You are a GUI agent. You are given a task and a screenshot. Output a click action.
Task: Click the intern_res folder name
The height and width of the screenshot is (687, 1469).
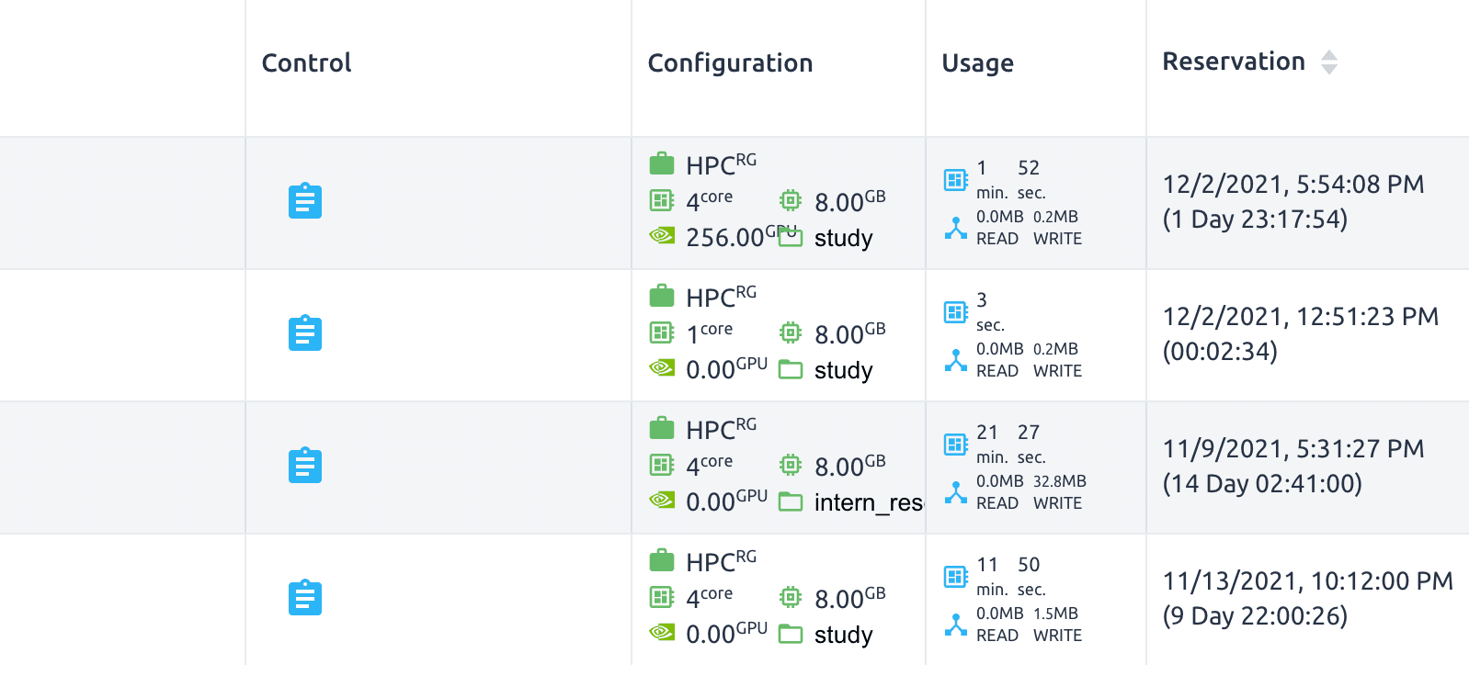point(868,502)
